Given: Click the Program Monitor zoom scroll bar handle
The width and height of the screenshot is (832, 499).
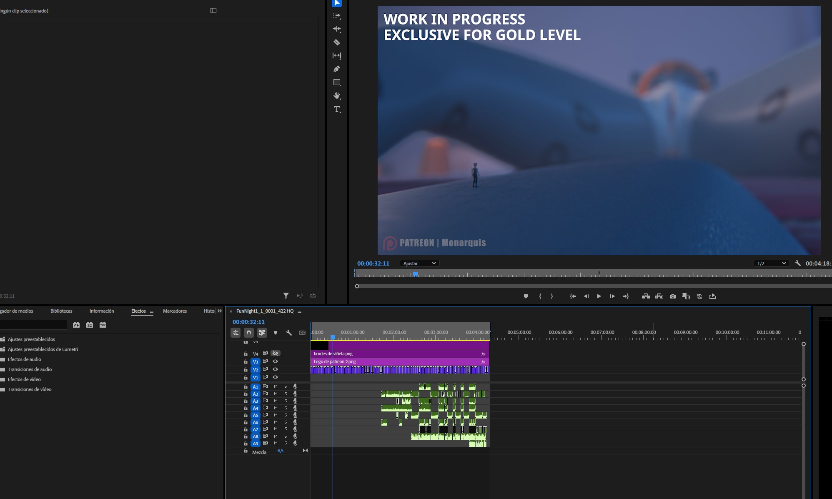Looking at the screenshot, I should point(357,286).
